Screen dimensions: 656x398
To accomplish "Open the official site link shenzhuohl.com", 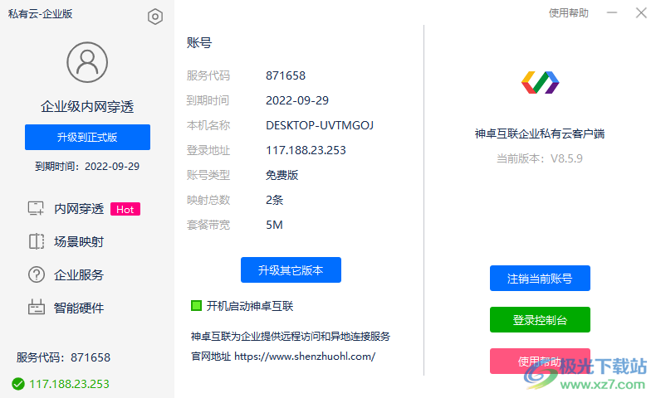I will coord(305,357).
